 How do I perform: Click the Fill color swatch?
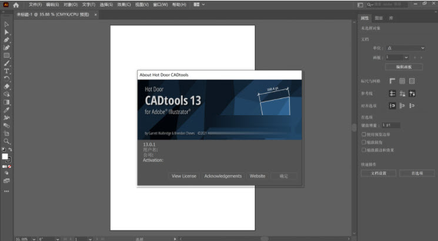point(5,157)
